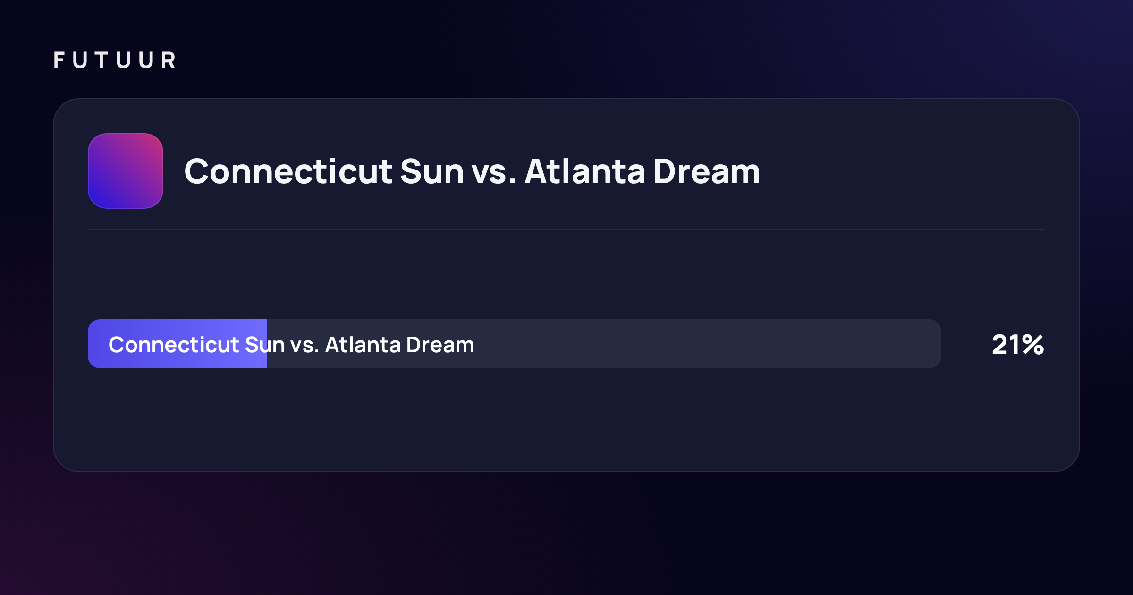Viewport: 1133px width, 595px height.
Task: Click the word Connecticut in the heading
Action: click(x=288, y=171)
